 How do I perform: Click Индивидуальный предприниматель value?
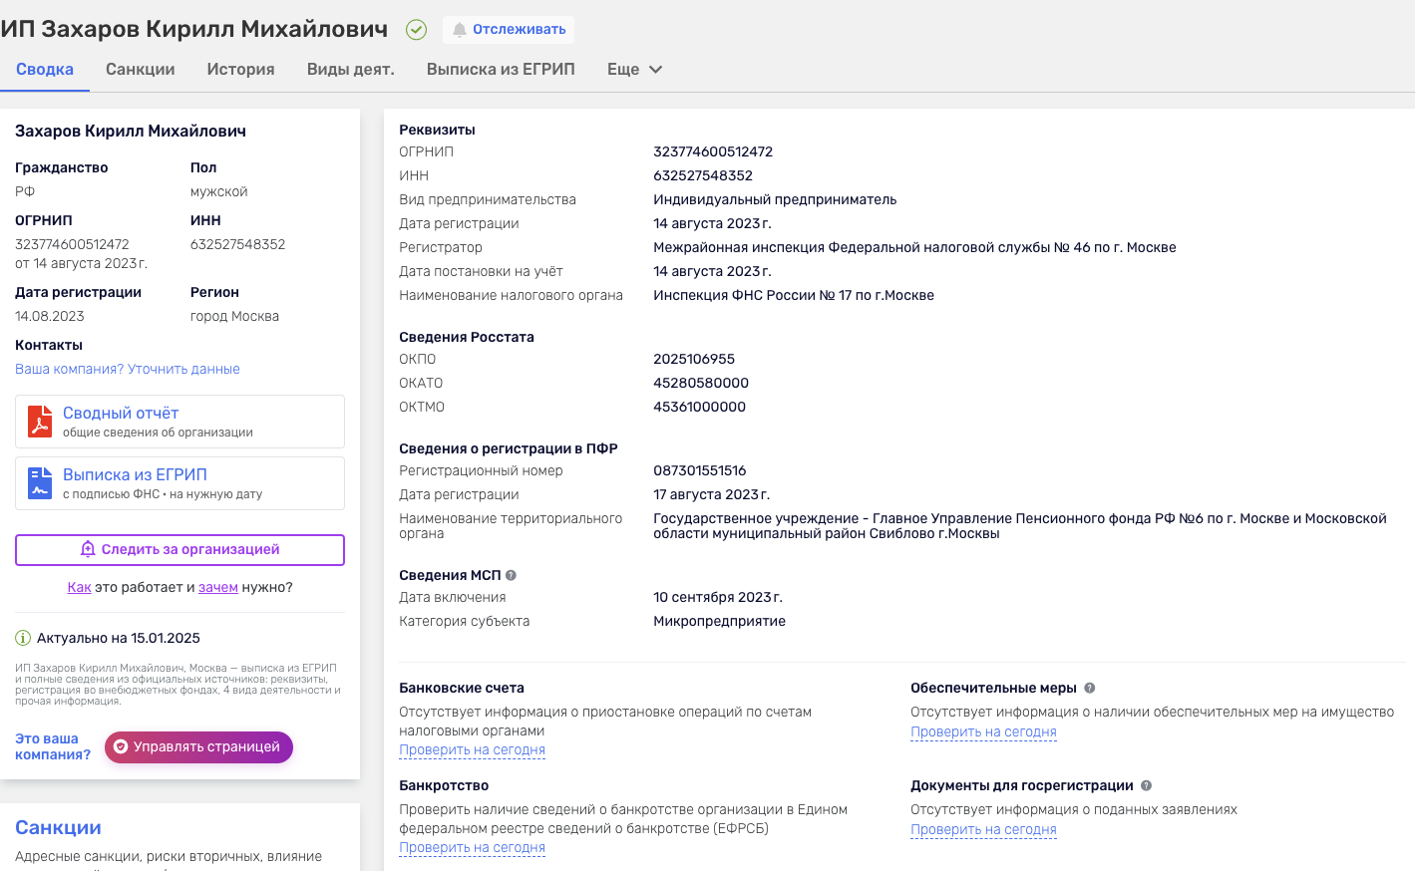775,199
